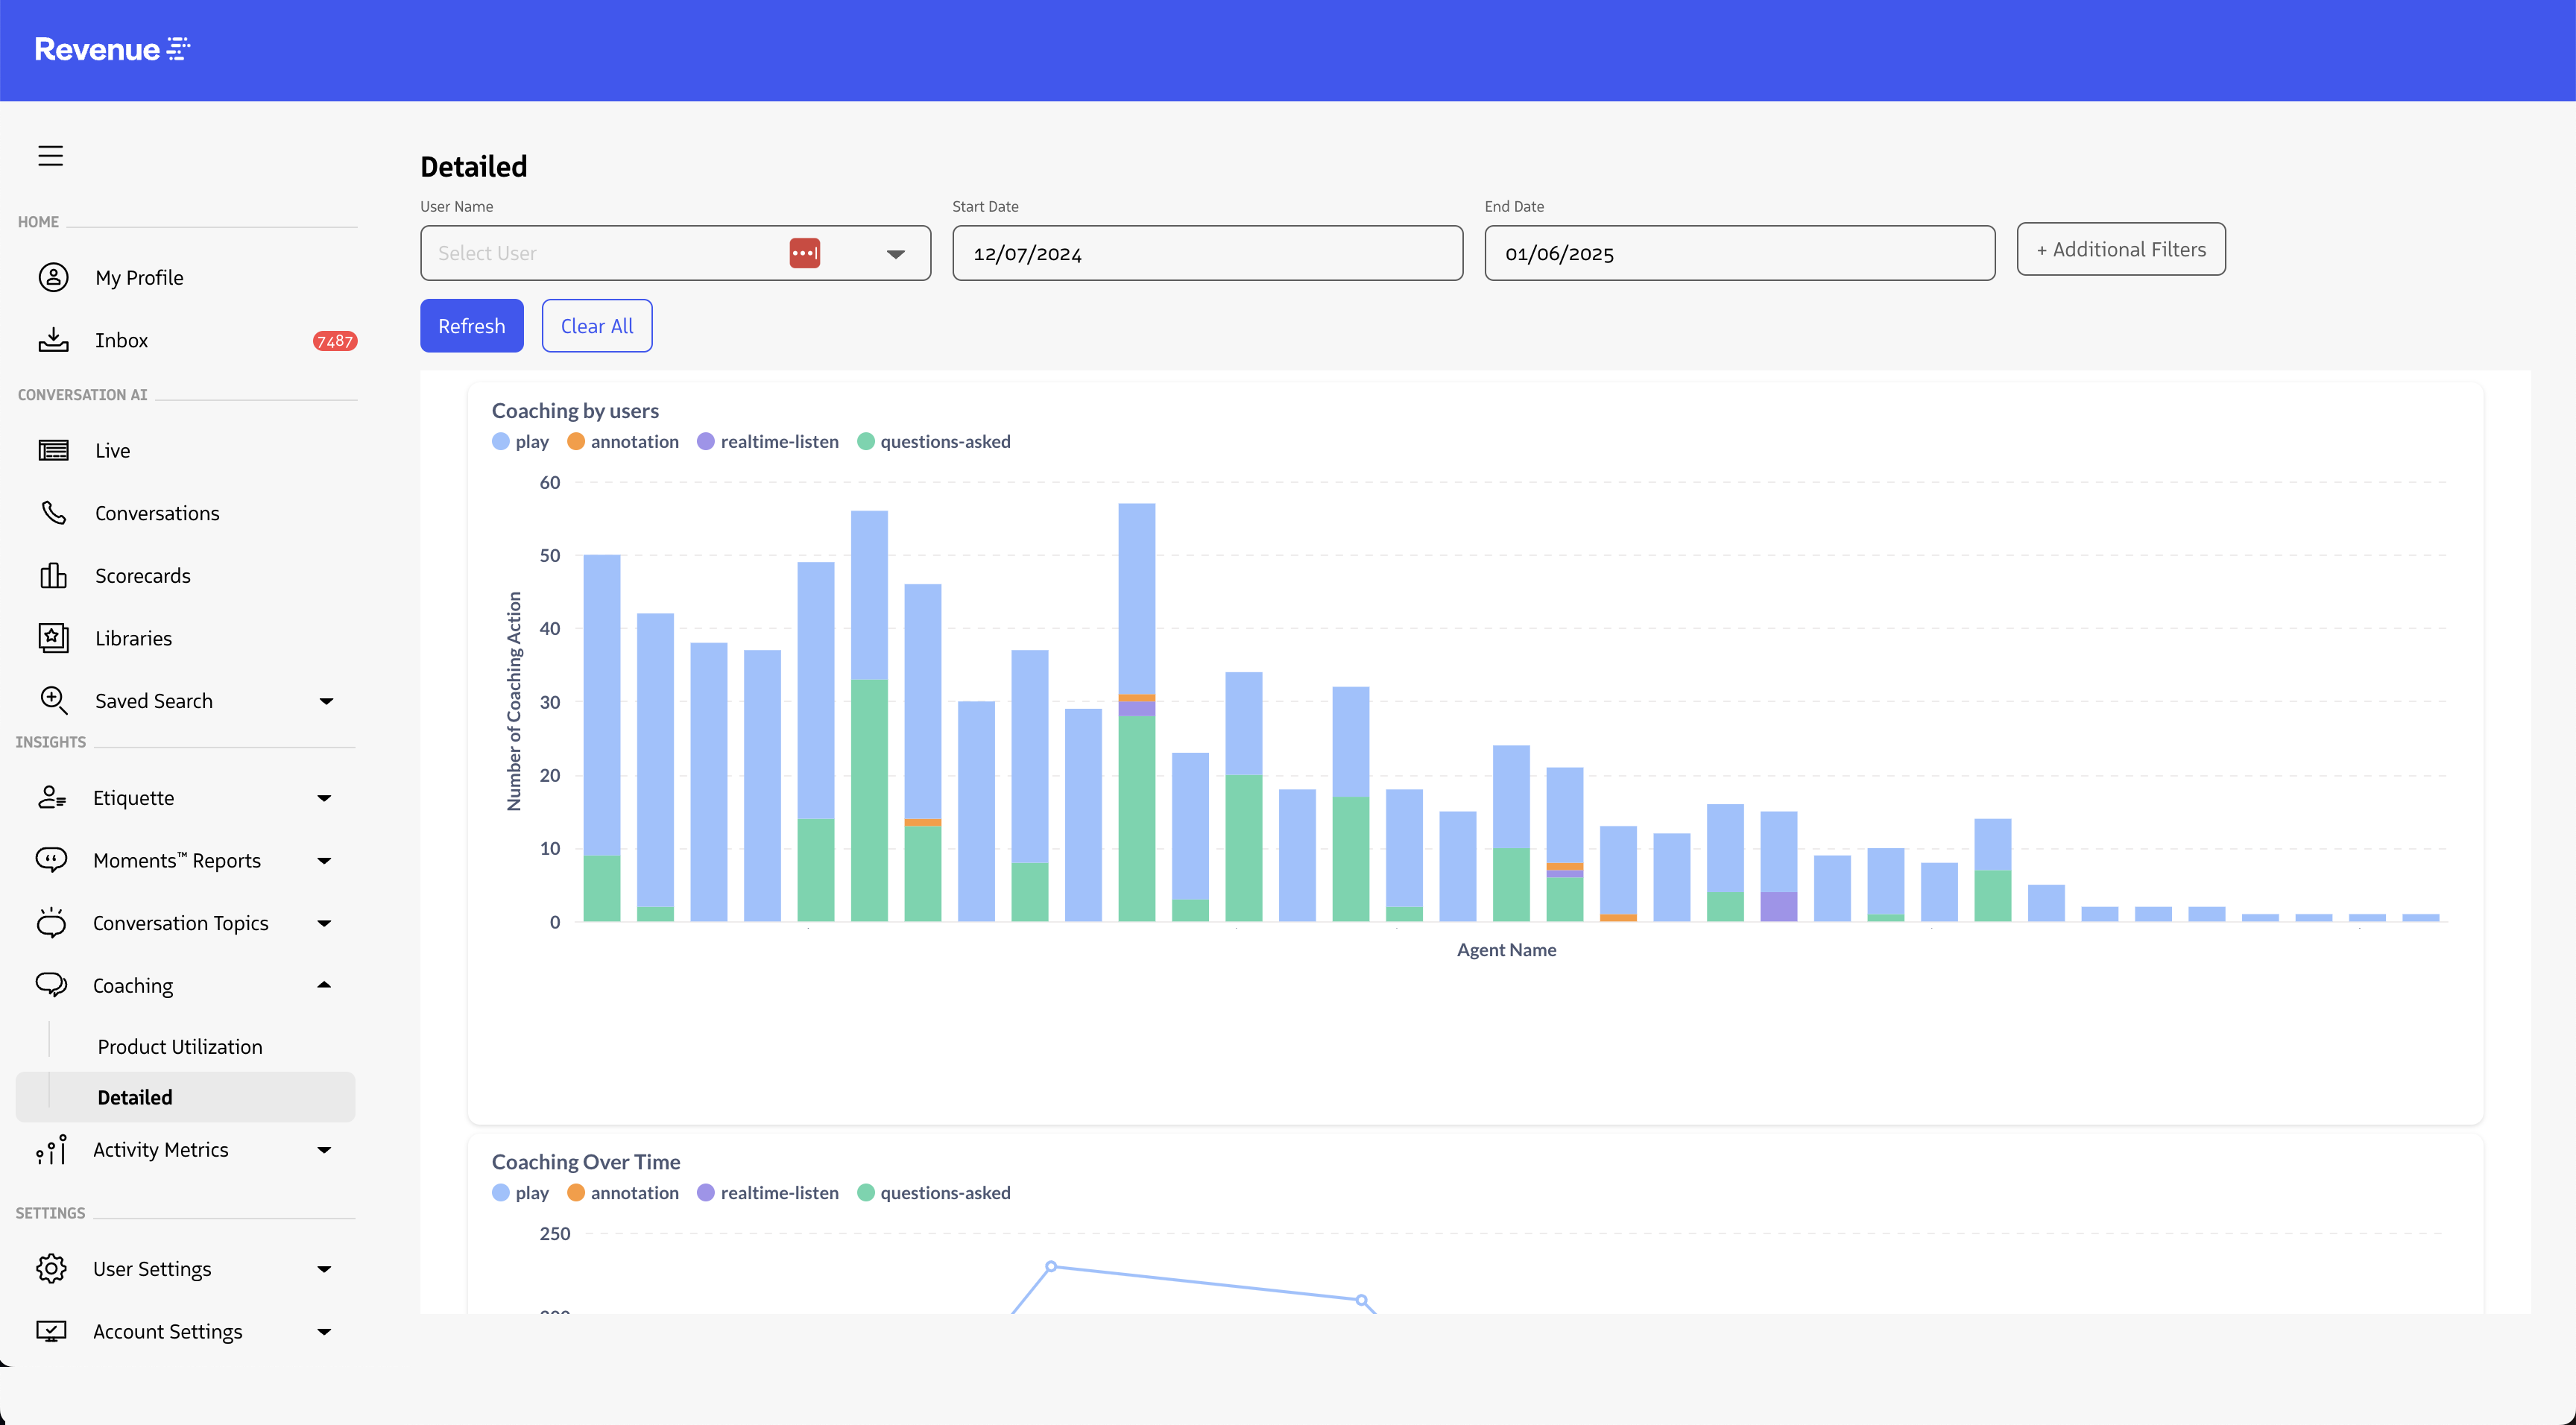2576x1425 pixels.
Task: Click the Inbox tray icon
Action: pyautogui.click(x=53, y=340)
